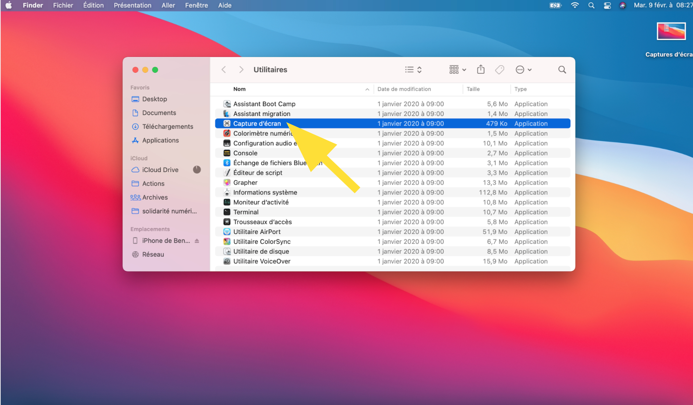Open the Fenêtre menu
The image size is (693, 405).
tap(196, 5)
